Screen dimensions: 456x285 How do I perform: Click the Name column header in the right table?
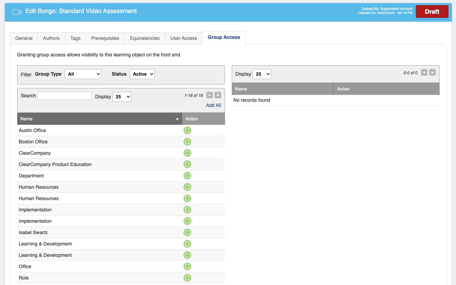click(283, 89)
